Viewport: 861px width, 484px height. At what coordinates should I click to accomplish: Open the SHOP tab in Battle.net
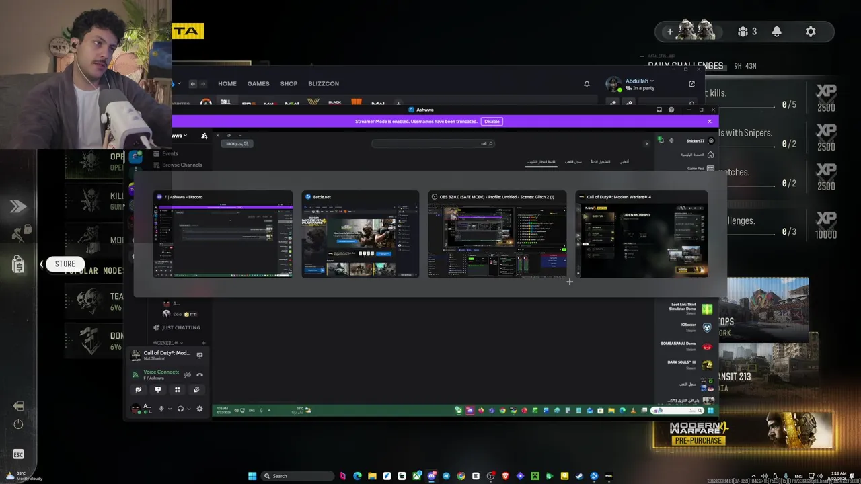coord(289,84)
